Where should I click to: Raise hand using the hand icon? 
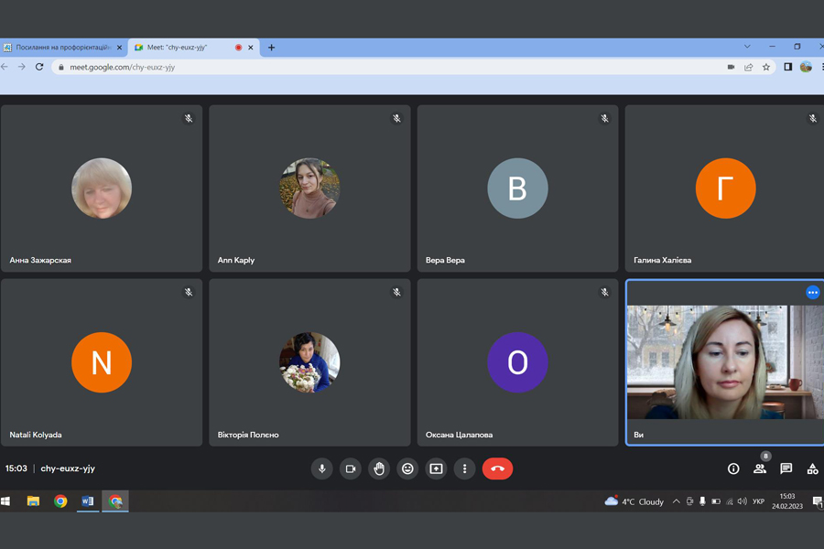(379, 468)
